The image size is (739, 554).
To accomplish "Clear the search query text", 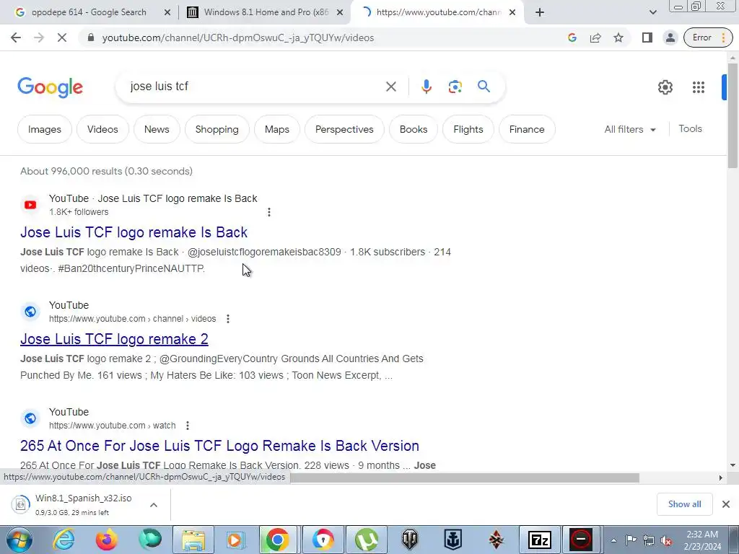I will (390, 87).
